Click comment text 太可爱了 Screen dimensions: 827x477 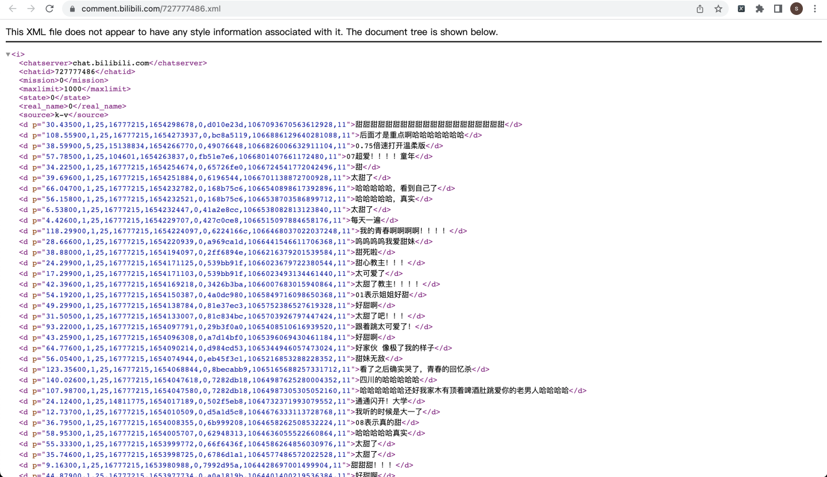point(370,274)
